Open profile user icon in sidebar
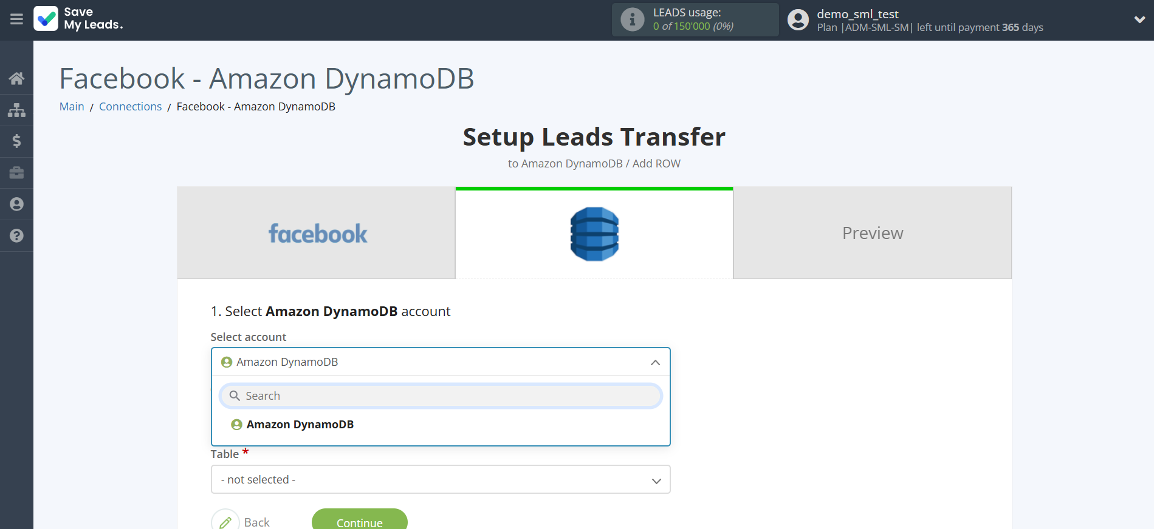 [x=16, y=204]
